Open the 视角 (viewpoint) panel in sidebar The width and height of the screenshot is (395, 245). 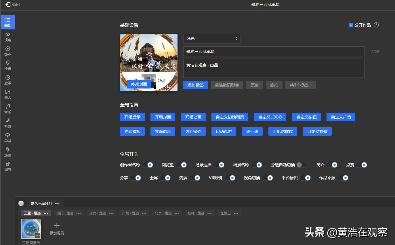click(x=7, y=37)
